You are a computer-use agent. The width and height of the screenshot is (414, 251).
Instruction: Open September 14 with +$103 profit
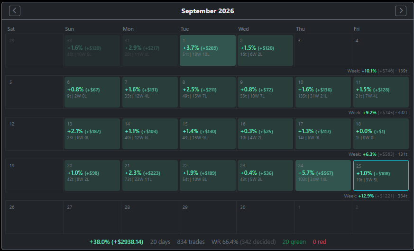[150, 134]
